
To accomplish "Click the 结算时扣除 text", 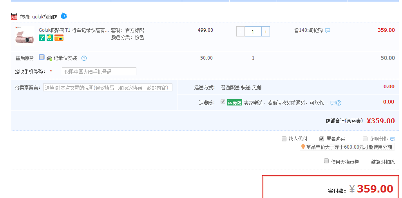I will [x=383, y=162].
